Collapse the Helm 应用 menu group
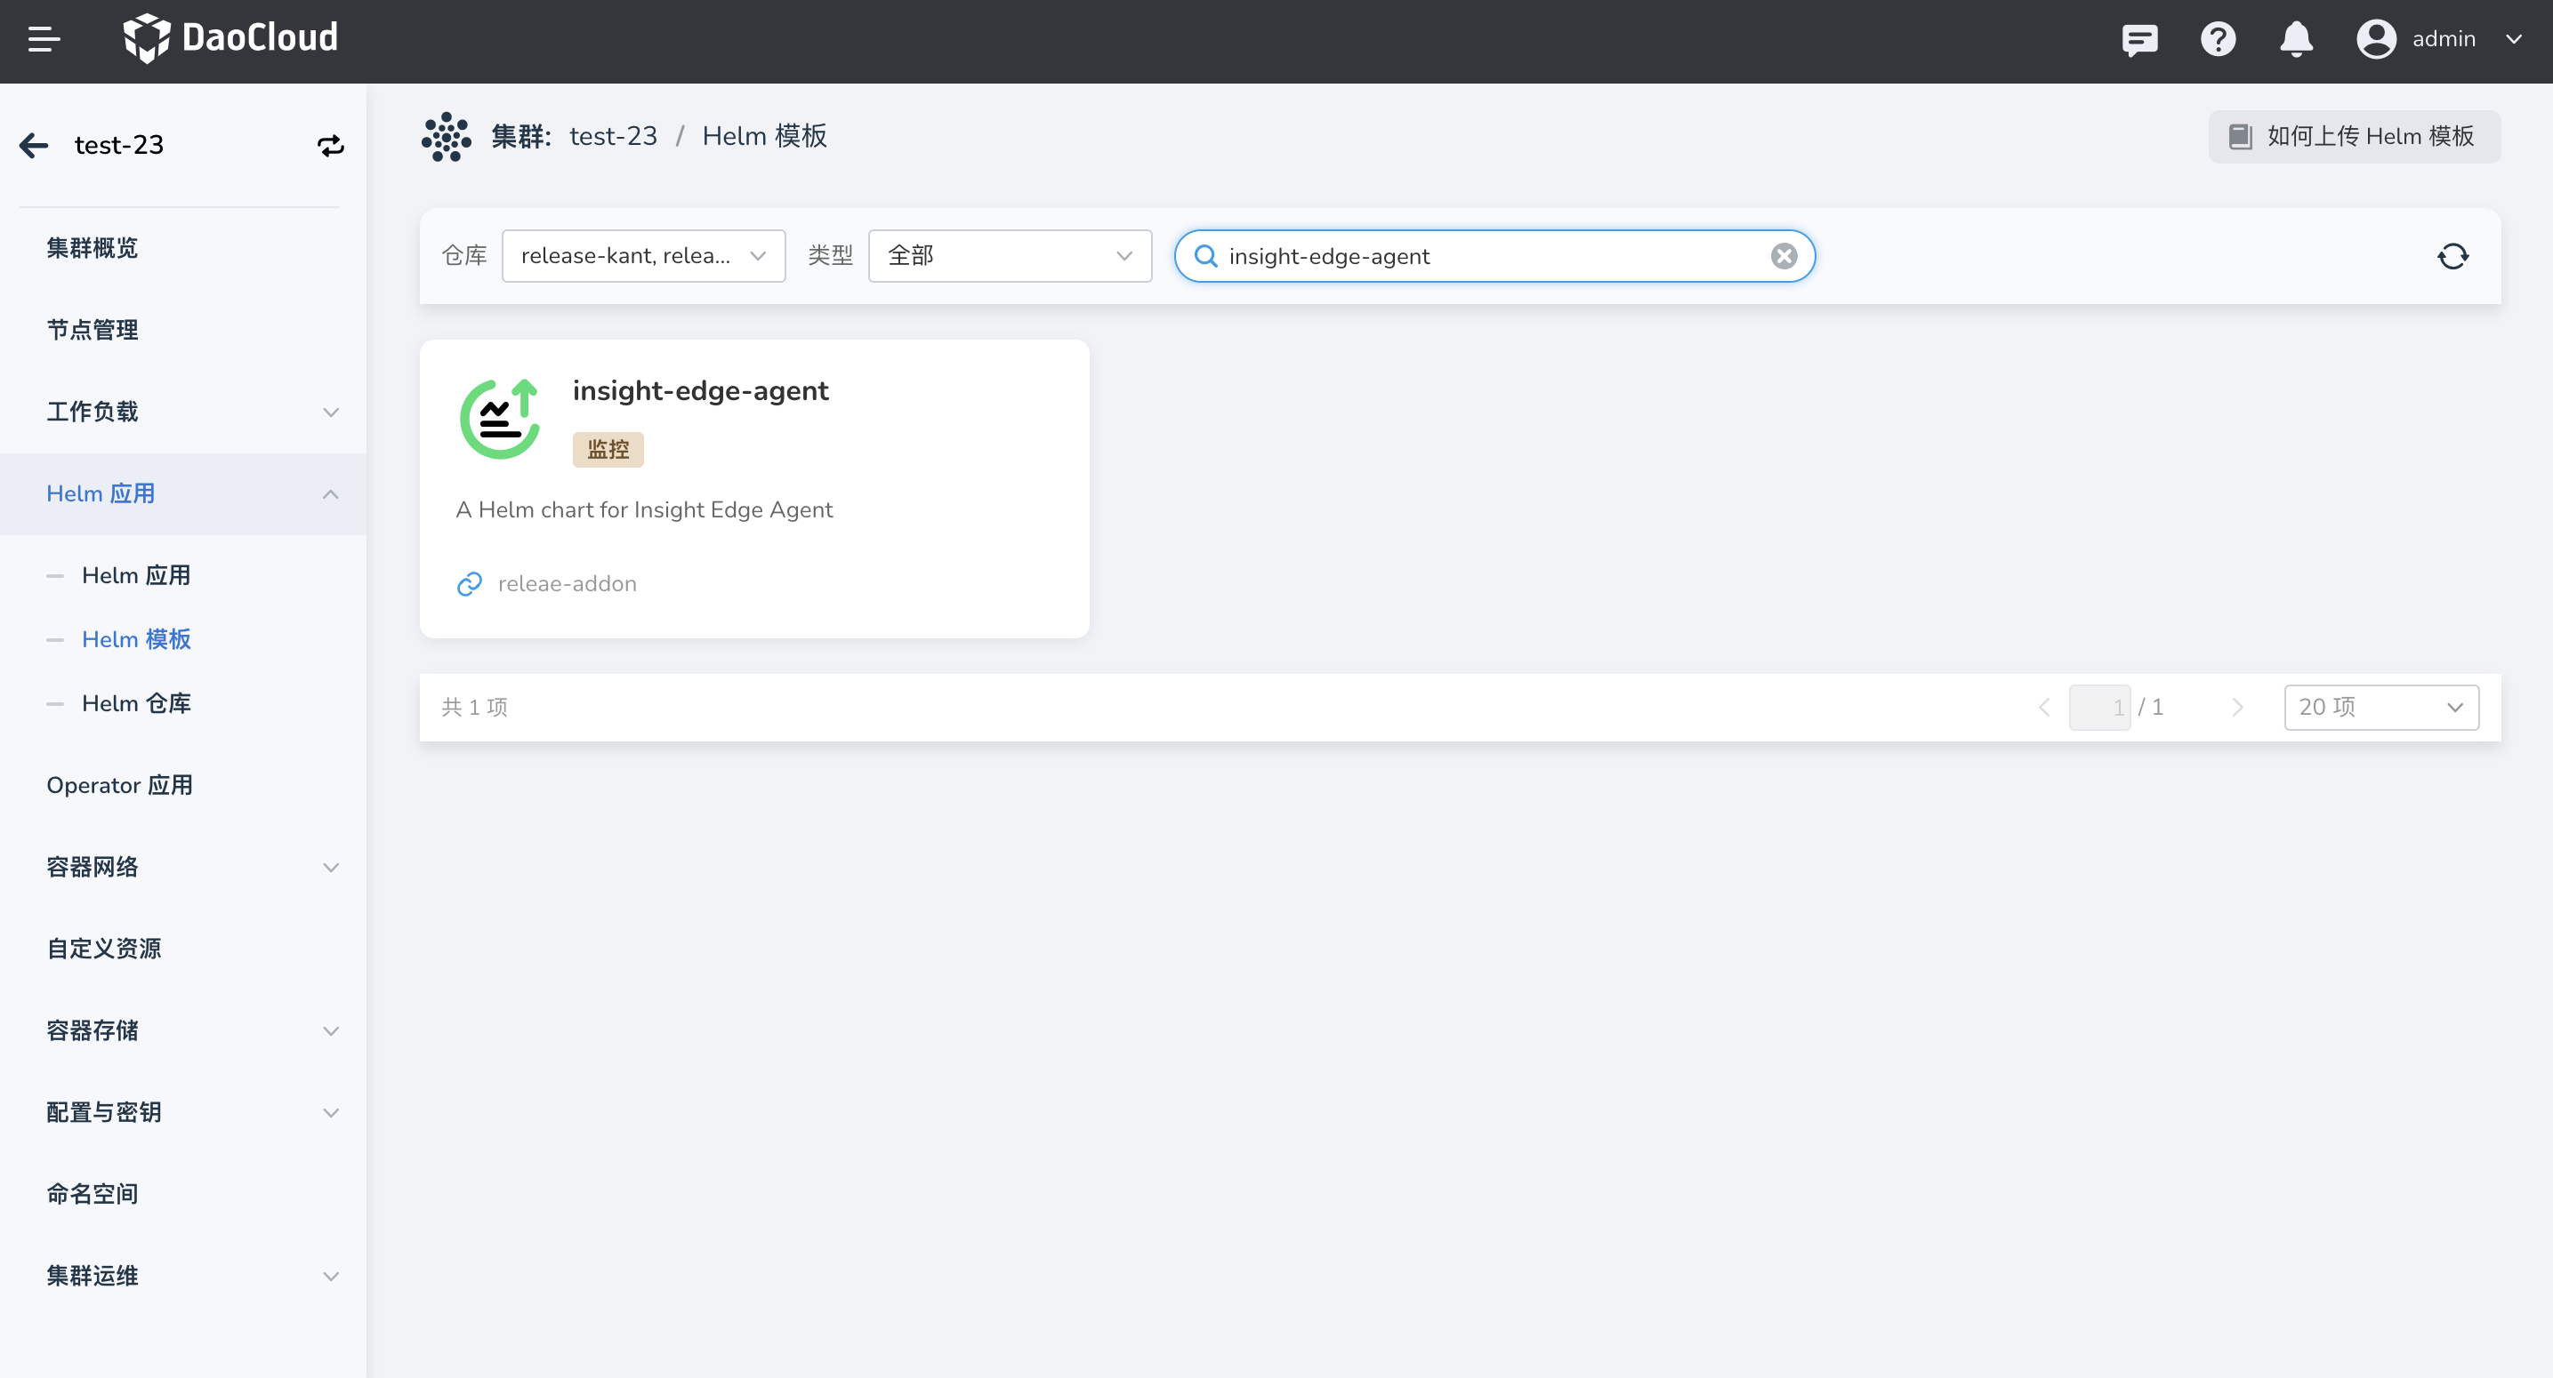Image resolution: width=2553 pixels, height=1378 pixels. [x=183, y=494]
